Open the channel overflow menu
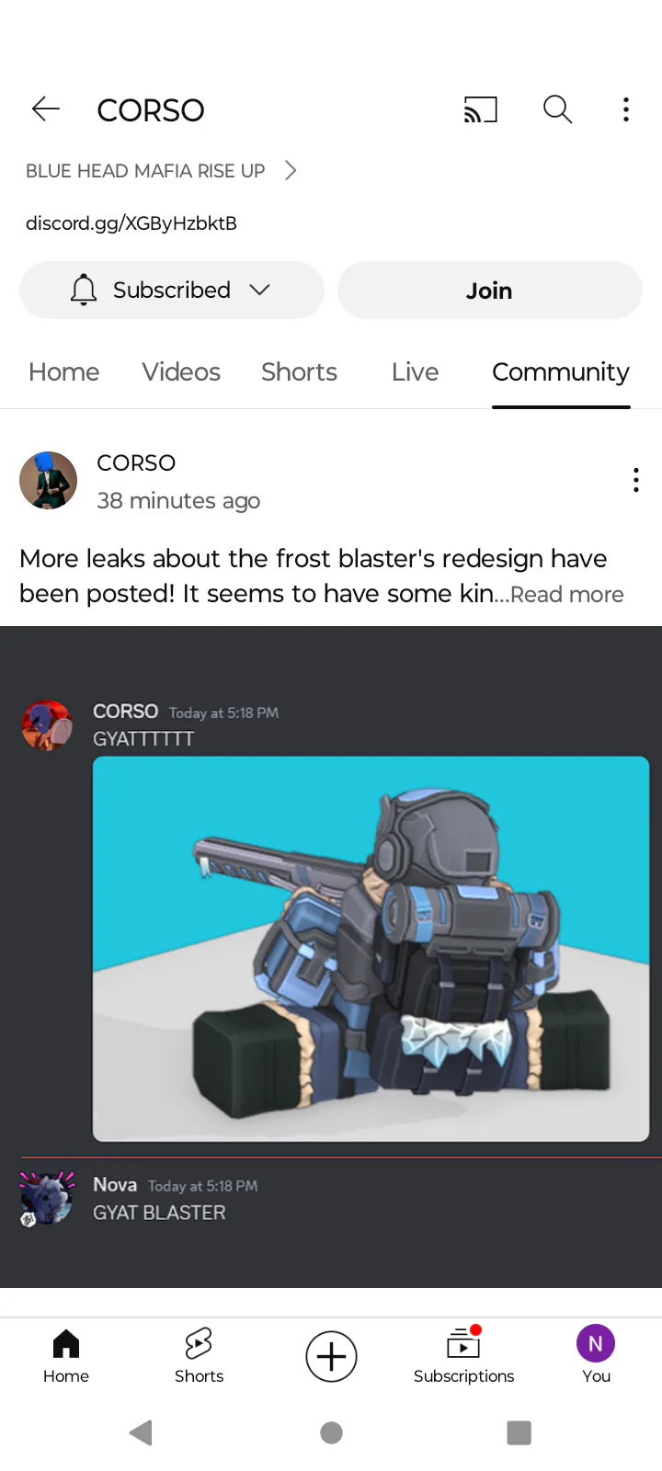The height and width of the screenshot is (1471, 662). point(626,109)
